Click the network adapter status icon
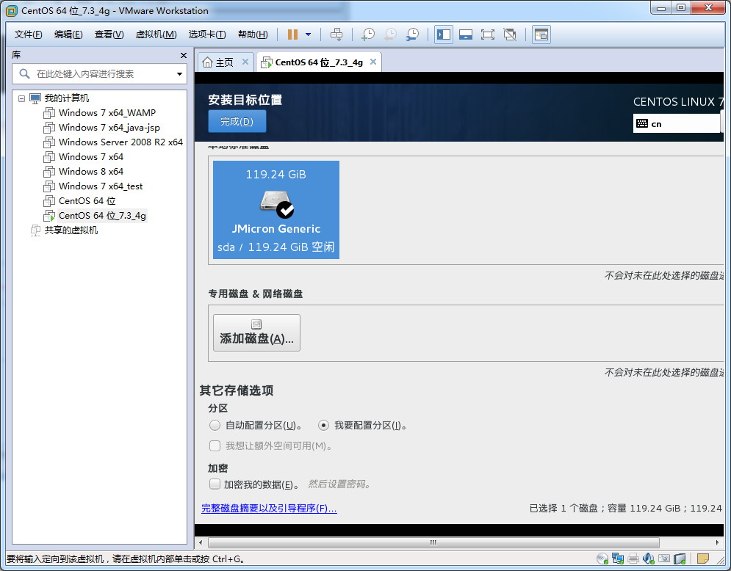This screenshot has height=571, width=731. [x=618, y=559]
